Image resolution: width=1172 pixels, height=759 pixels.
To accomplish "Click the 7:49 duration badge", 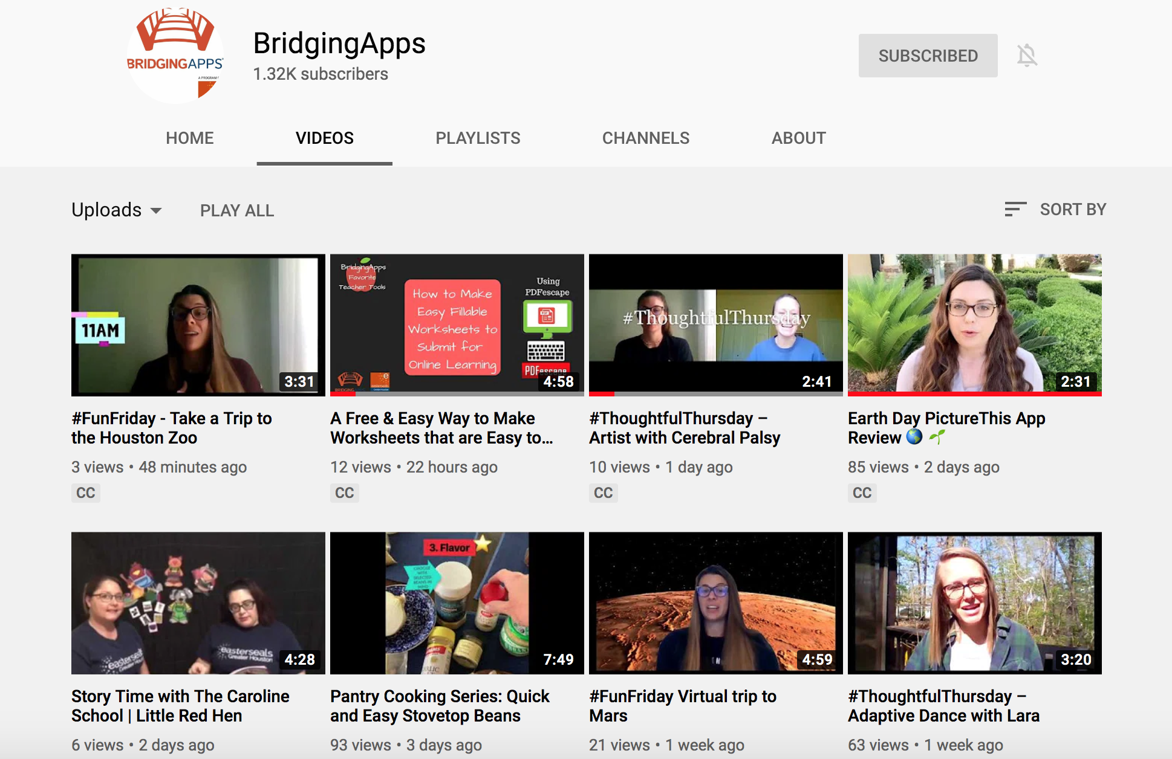I will (x=558, y=660).
